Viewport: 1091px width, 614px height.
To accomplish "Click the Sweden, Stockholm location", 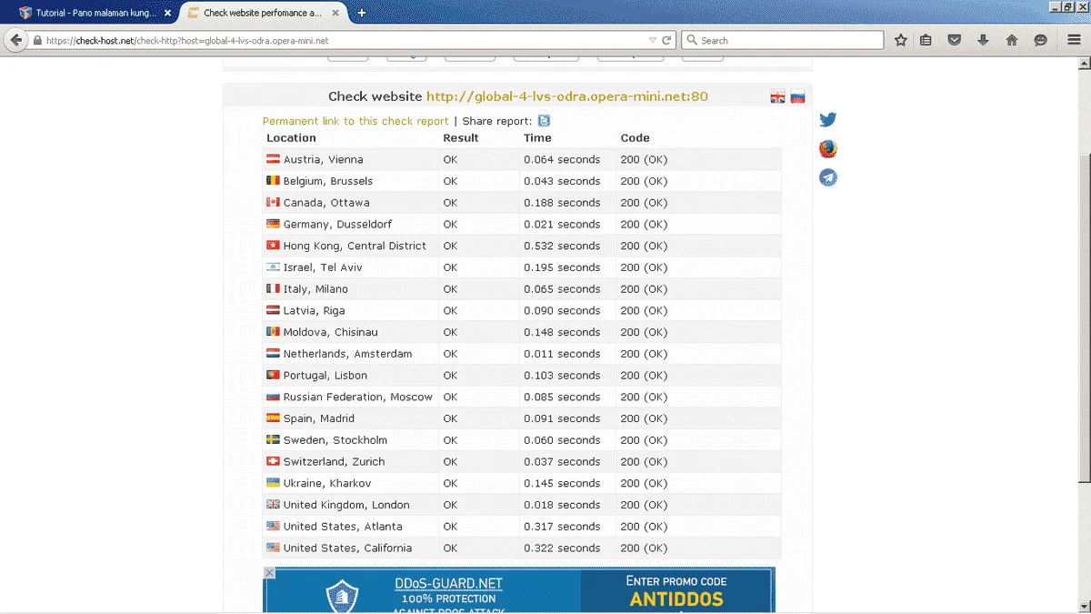I will 335,440.
